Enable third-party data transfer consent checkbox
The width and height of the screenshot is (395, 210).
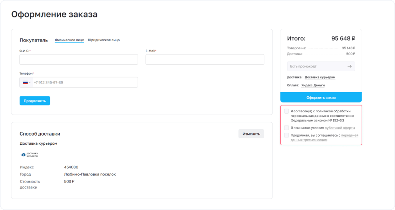tap(286, 135)
